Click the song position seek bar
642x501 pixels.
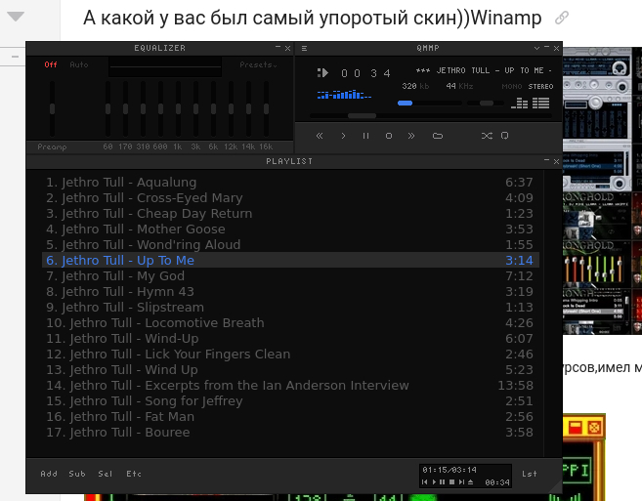[x=431, y=116]
